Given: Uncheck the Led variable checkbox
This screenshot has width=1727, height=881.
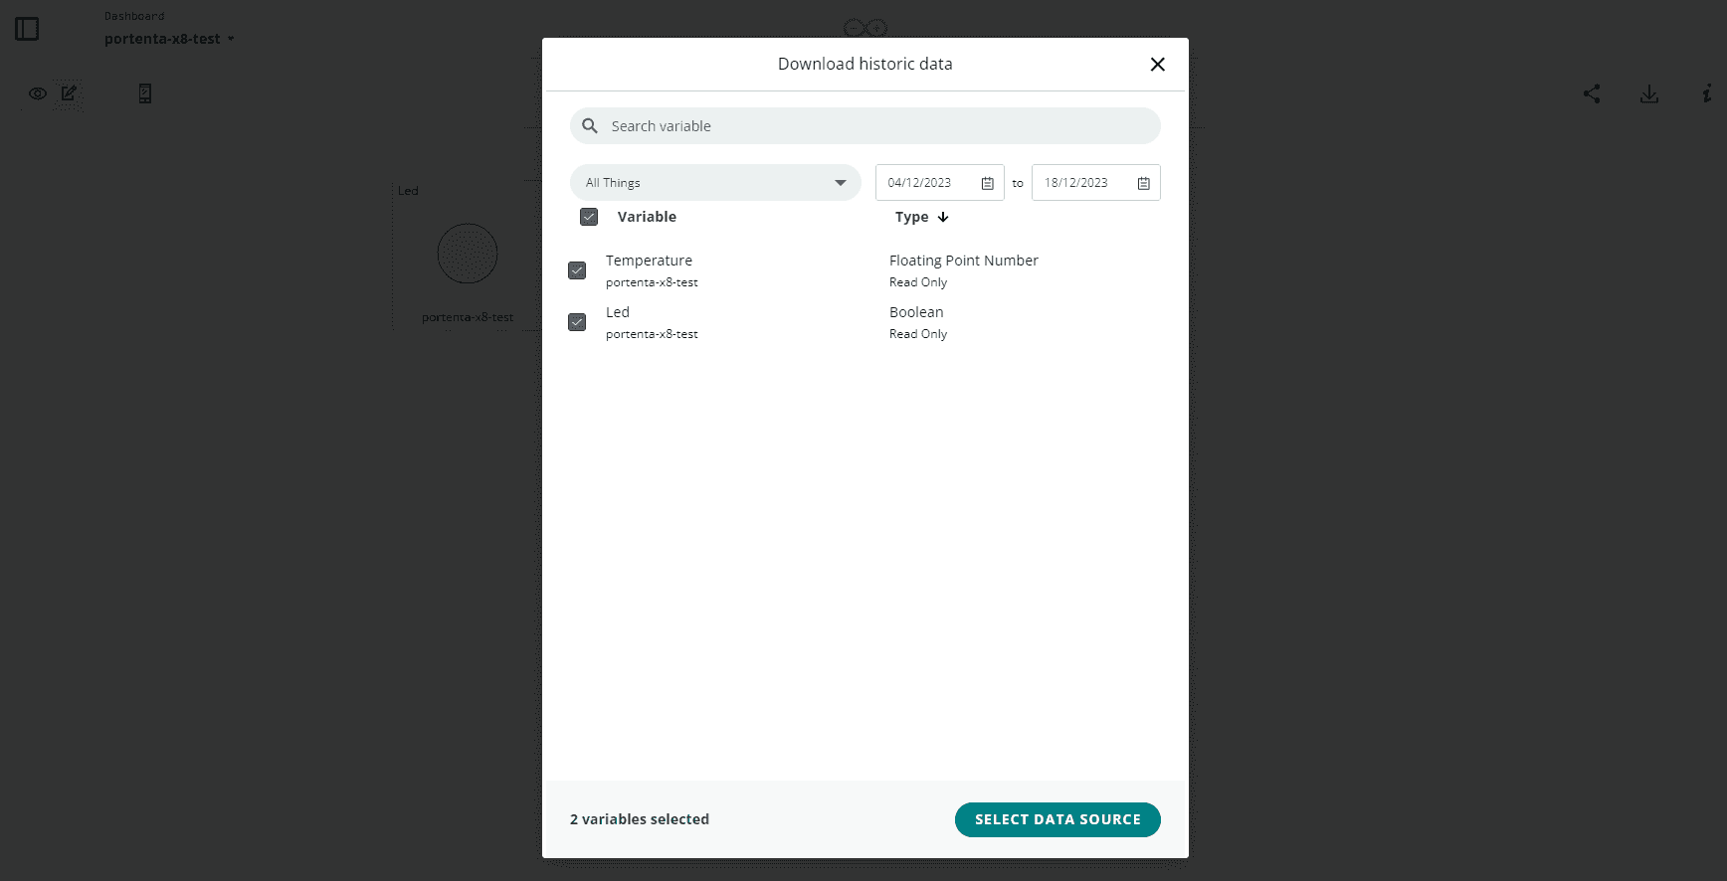Looking at the screenshot, I should (577, 322).
